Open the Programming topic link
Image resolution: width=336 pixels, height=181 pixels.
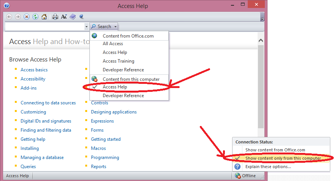105,157
